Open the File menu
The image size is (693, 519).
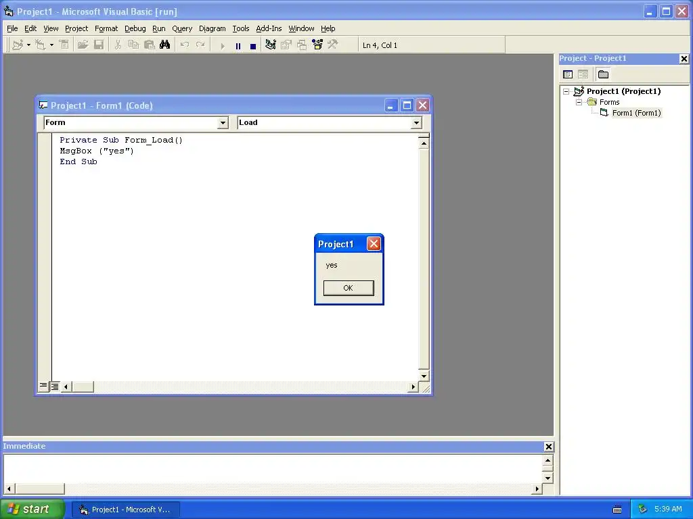(x=12, y=28)
